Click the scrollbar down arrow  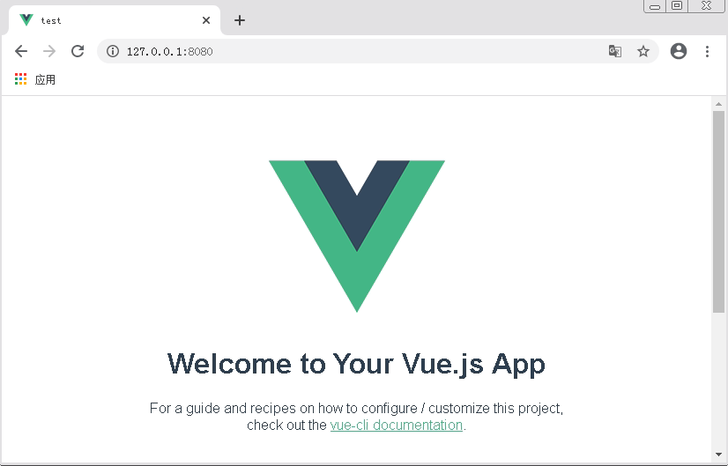718,455
